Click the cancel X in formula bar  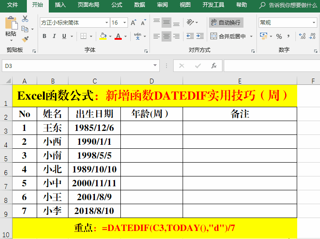182,66
